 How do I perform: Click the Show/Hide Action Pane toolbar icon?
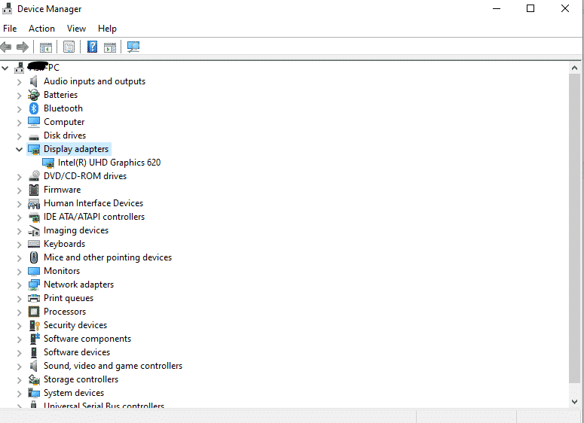tap(110, 47)
